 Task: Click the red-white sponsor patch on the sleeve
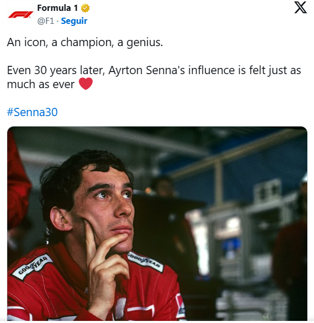(x=180, y=305)
